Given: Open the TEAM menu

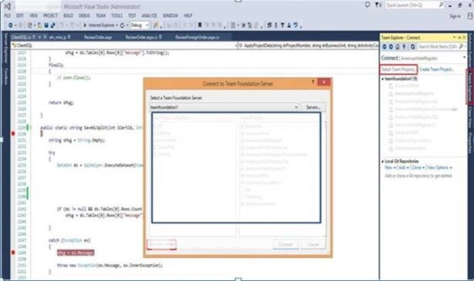Looking at the screenshot, I should [100, 15].
